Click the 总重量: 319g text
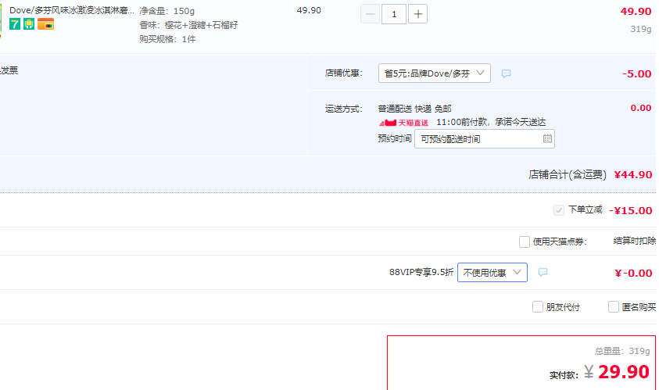Viewport: 659px width, 390px height. click(622, 351)
